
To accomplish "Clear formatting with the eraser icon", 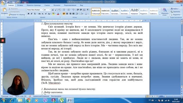I will click(59, 10).
